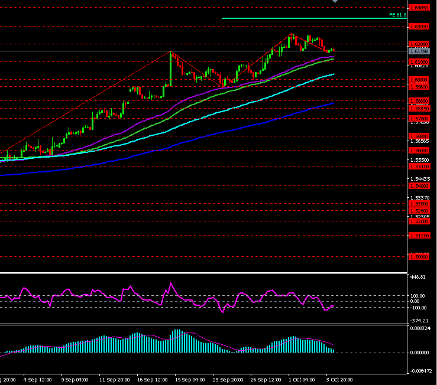
Task: Select the FE 61.8 Fibonacci expansion label
Action: point(398,15)
